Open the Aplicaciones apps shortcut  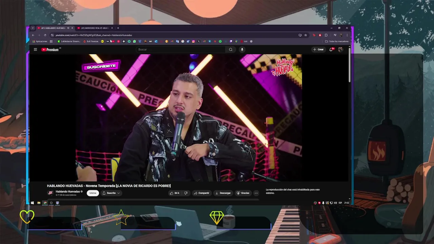40,41
